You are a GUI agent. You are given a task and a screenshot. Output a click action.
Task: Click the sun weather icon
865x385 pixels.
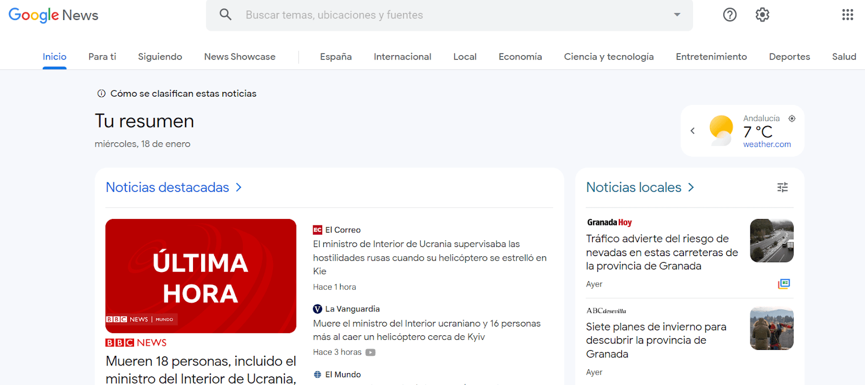tap(721, 130)
